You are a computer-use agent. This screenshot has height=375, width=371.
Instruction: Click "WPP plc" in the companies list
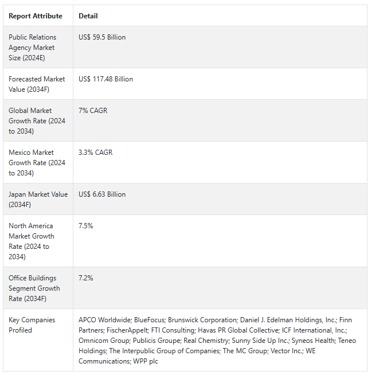click(146, 361)
